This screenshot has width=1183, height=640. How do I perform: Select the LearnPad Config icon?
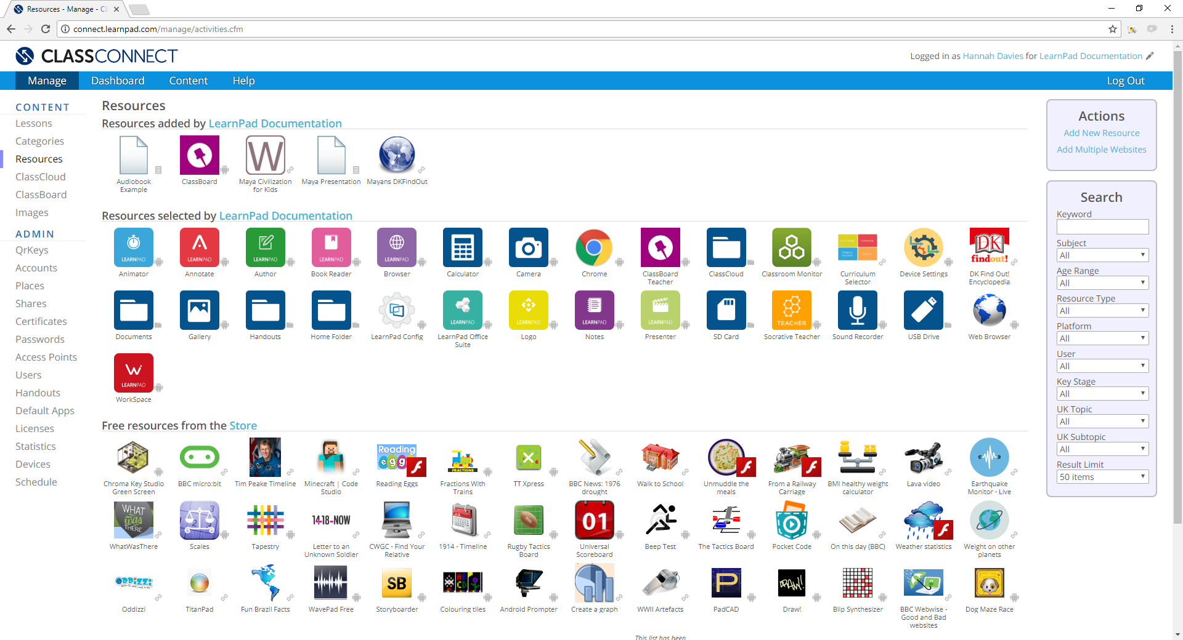pos(397,310)
